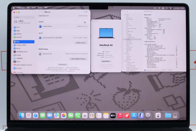Select Spotlight in Settings sidebar

24,68
